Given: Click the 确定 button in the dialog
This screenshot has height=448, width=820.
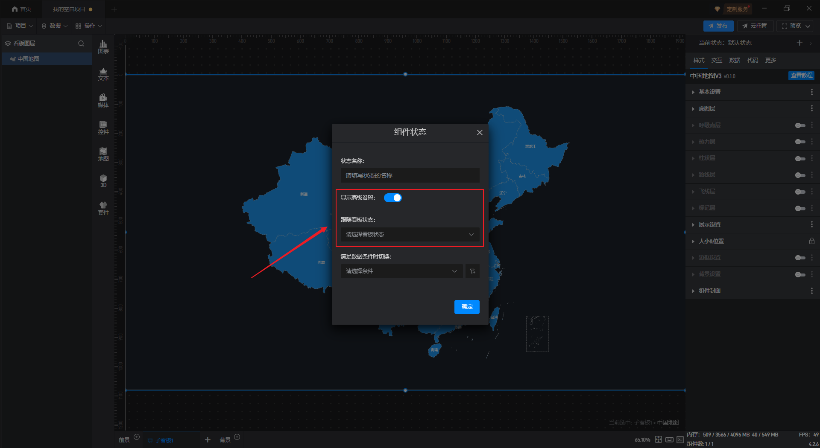Looking at the screenshot, I should (467, 307).
